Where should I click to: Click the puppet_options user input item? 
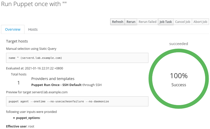(x=28, y=118)
